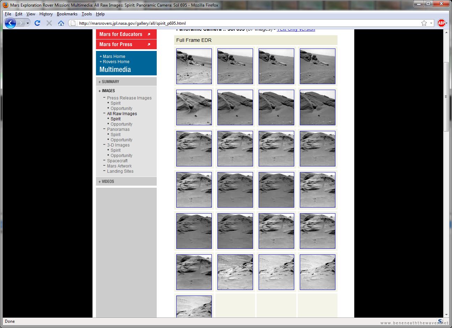Open the File menu
The width and height of the screenshot is (452, 328).
pos(8,14)
